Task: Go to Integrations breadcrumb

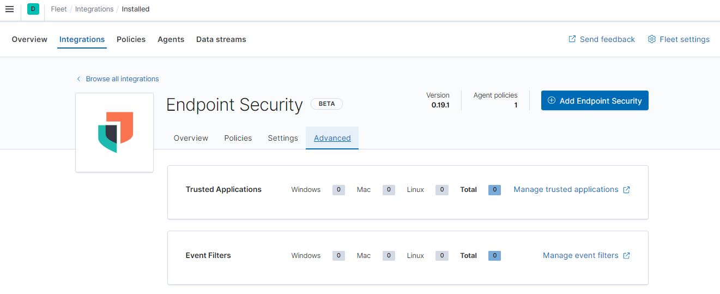Action: (x=94, y=9)
